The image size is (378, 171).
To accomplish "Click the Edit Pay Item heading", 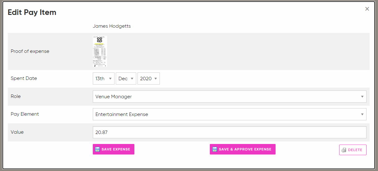I will (x=32, y=12).
